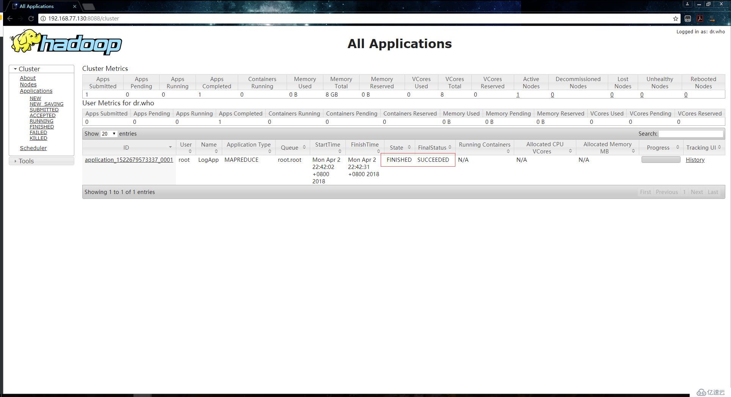Sort the table by Tracking UI column
This screenshot has width=731, height=397.
click(704, 148)
